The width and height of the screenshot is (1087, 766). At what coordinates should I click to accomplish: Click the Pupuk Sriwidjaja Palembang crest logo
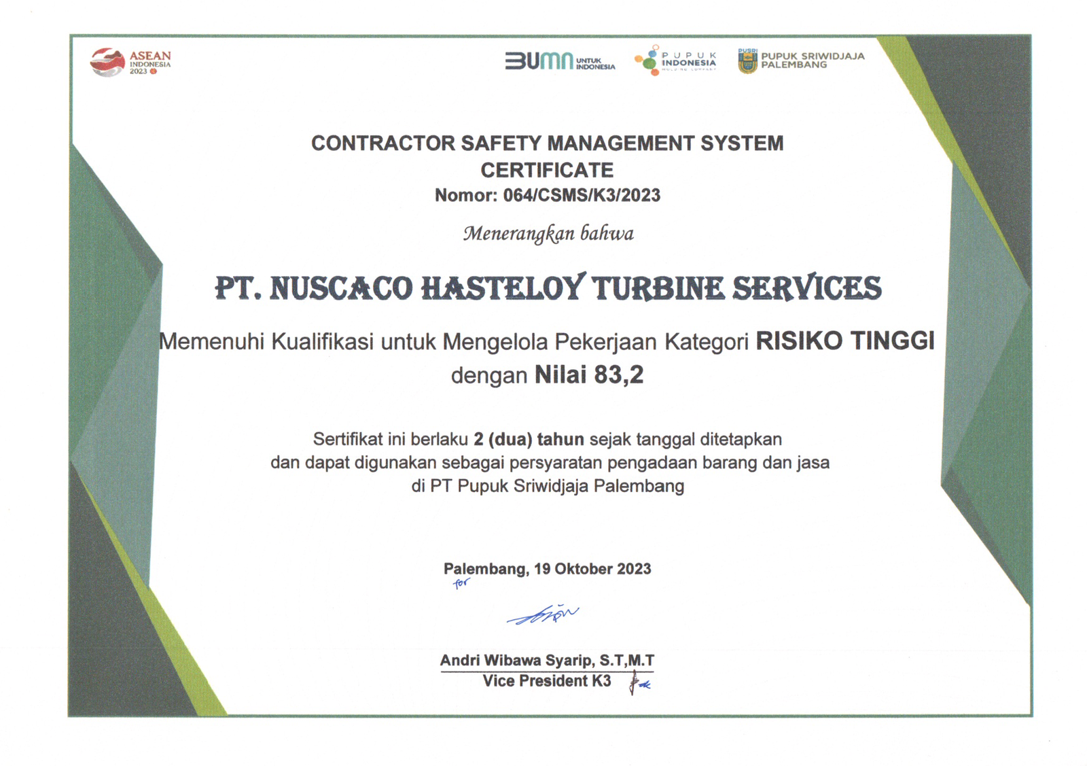[747, 61]
